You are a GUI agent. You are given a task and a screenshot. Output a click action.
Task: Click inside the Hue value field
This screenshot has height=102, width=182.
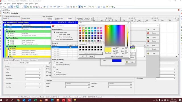[x=117, y=48]
